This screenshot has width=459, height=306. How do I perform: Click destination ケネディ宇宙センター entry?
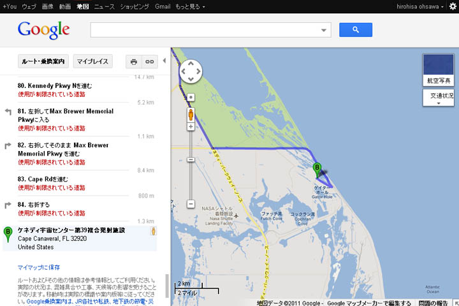(80, 238)
